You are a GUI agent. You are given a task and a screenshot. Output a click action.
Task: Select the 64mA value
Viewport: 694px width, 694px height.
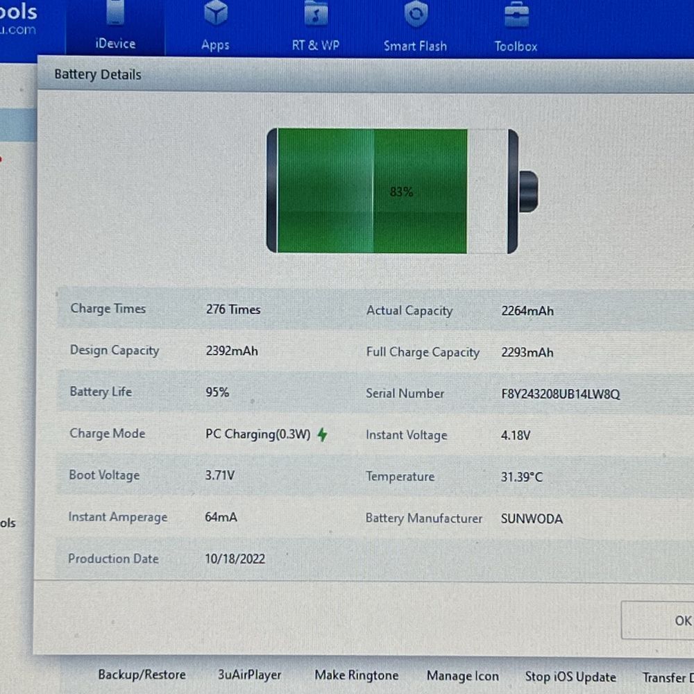coord(221,517)
